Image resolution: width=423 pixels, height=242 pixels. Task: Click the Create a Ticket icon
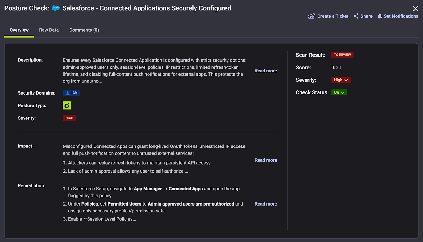pyautogui.click(x=311, y=16)
